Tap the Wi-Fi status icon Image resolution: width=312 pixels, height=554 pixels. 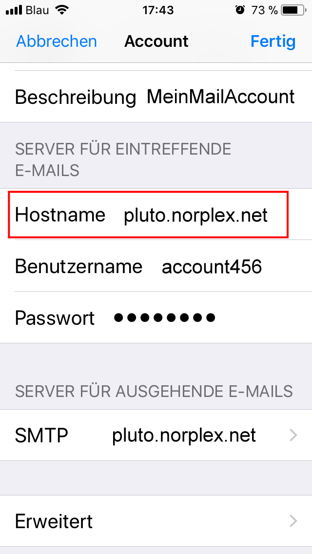62,10
